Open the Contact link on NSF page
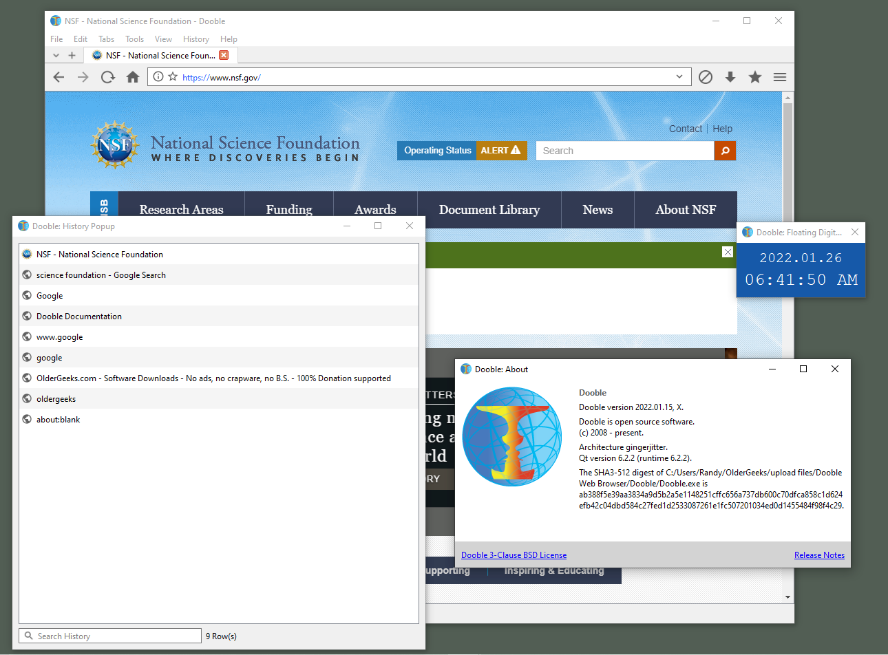This screenshot has width=888, height=655. [x=686, y=129]
